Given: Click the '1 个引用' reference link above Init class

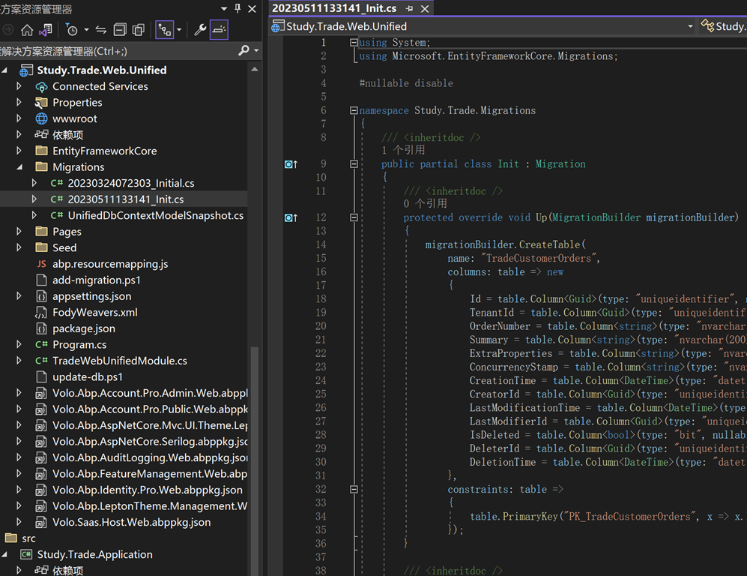Looking at the screenshot, I should [x=403, y=150].
